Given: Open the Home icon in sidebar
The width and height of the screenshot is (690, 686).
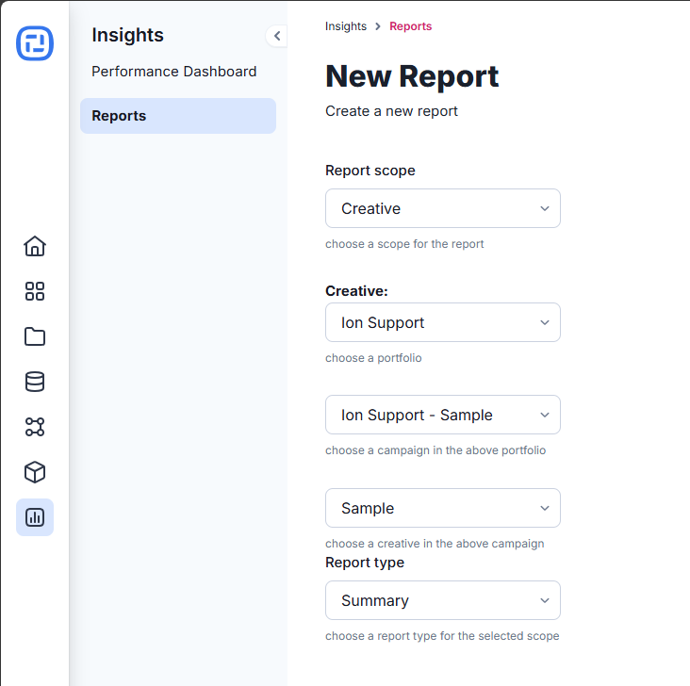Looking at the screenshot, I should 35,246.
